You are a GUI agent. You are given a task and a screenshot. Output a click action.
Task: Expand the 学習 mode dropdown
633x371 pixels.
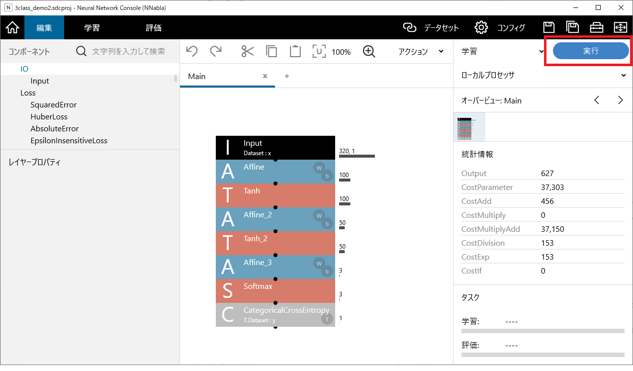pyautogui.click(x=502, y=51)
